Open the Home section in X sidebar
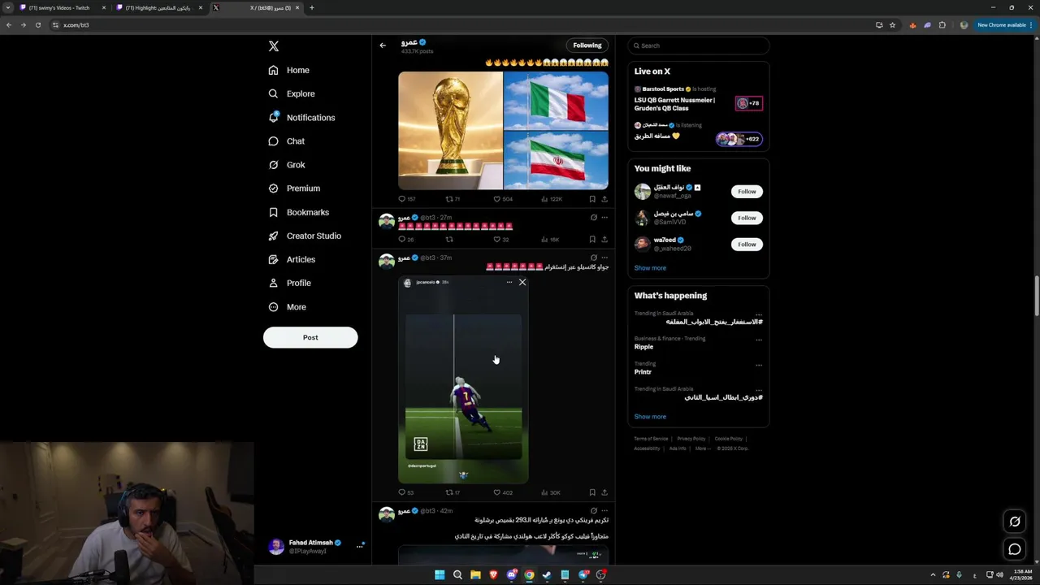1040x585 pixels. 288,70
